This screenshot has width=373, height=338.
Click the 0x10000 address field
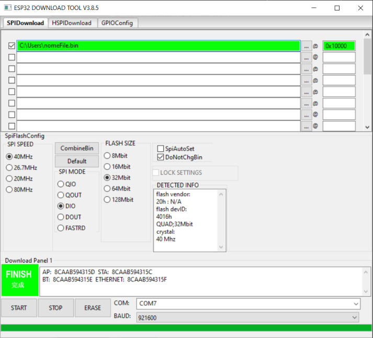pos(339,46)
